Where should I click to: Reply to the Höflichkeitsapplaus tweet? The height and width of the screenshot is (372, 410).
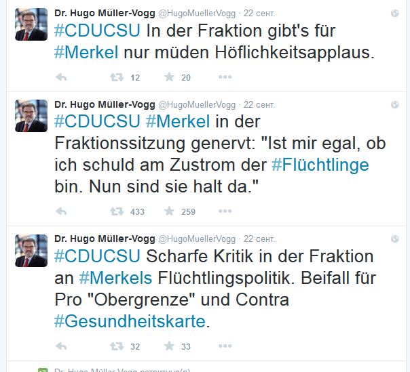tap(61, 77)
